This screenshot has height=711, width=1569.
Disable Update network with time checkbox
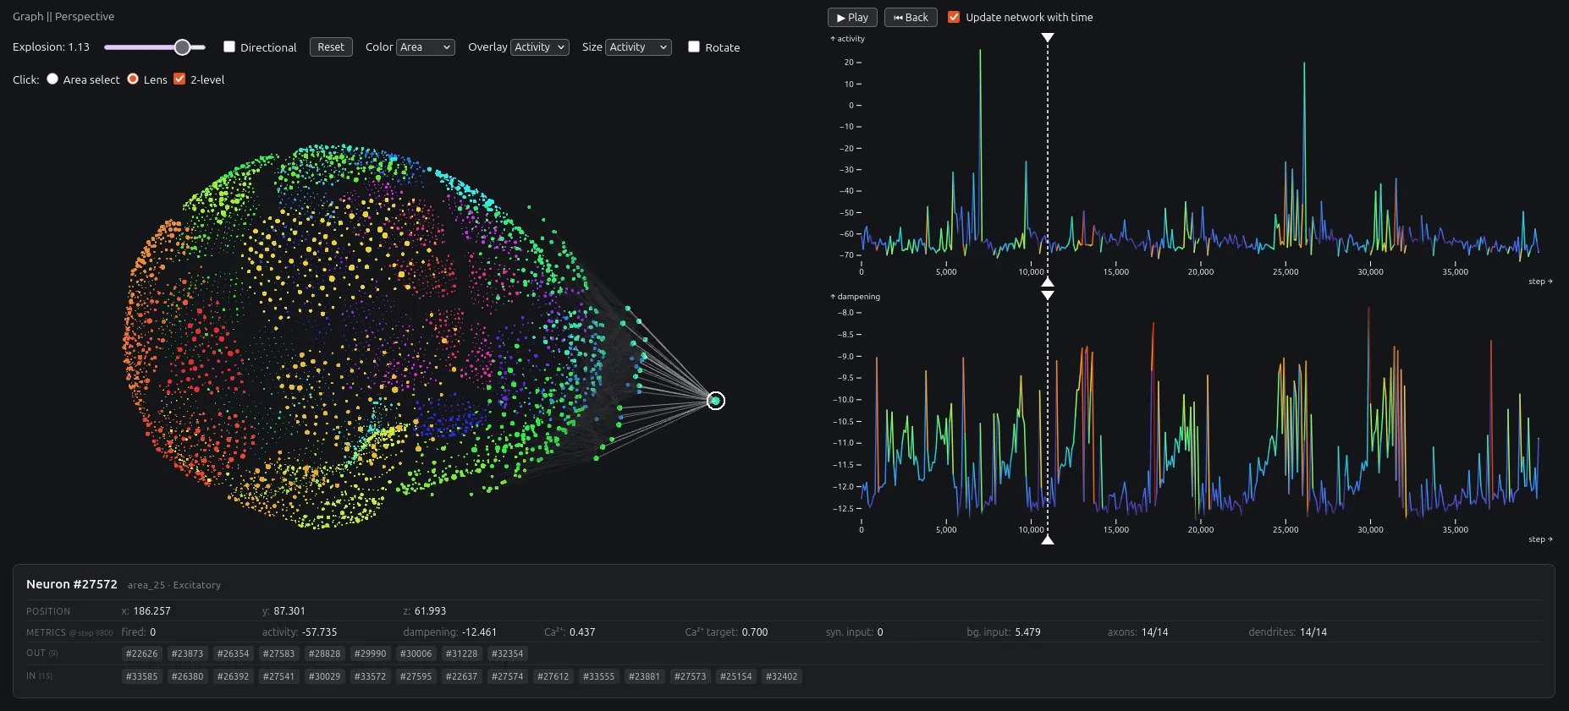click(x=954, y=17)
